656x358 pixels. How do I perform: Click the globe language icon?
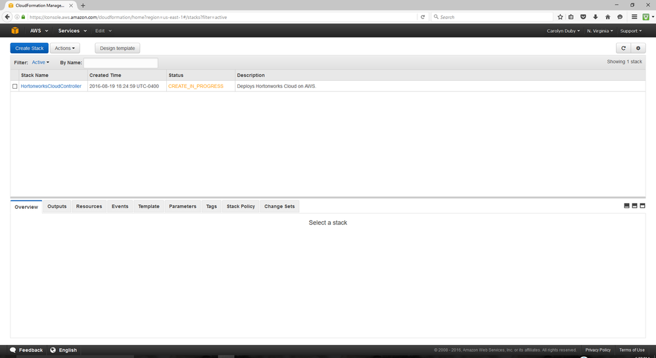(53, 350)
